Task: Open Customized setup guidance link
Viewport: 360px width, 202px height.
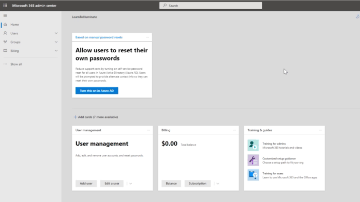Action: (x=279, y=158)
